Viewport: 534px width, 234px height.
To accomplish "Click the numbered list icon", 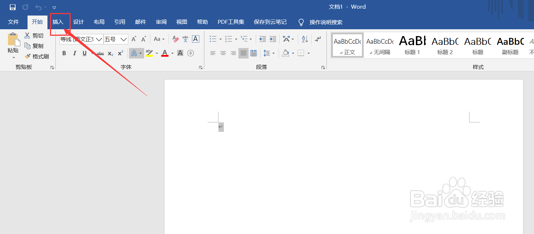I will coord(228,39).
